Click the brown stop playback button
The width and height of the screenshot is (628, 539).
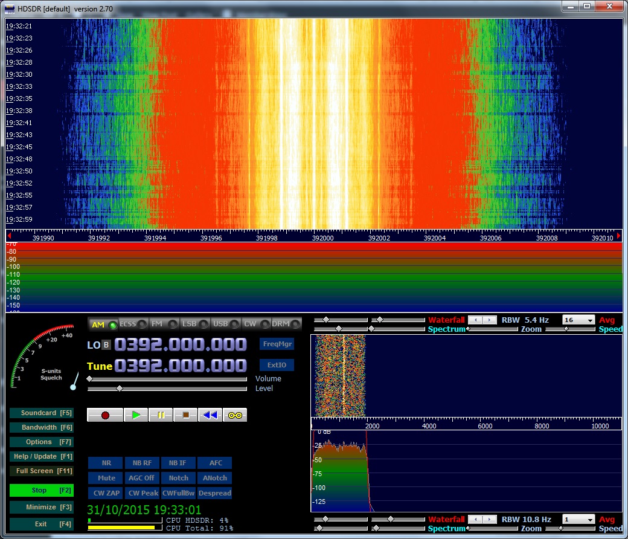click(185, 415)
